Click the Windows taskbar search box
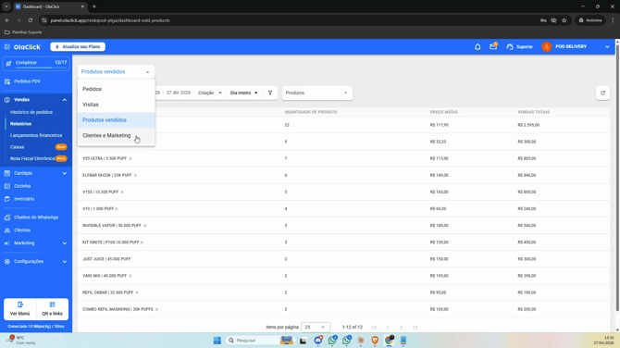Screen dimensions: 620x348 (260, 341)
